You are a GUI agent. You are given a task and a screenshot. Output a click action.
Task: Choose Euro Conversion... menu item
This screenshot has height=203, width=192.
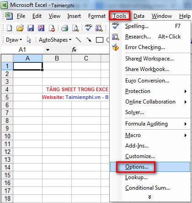click(150, 81)
